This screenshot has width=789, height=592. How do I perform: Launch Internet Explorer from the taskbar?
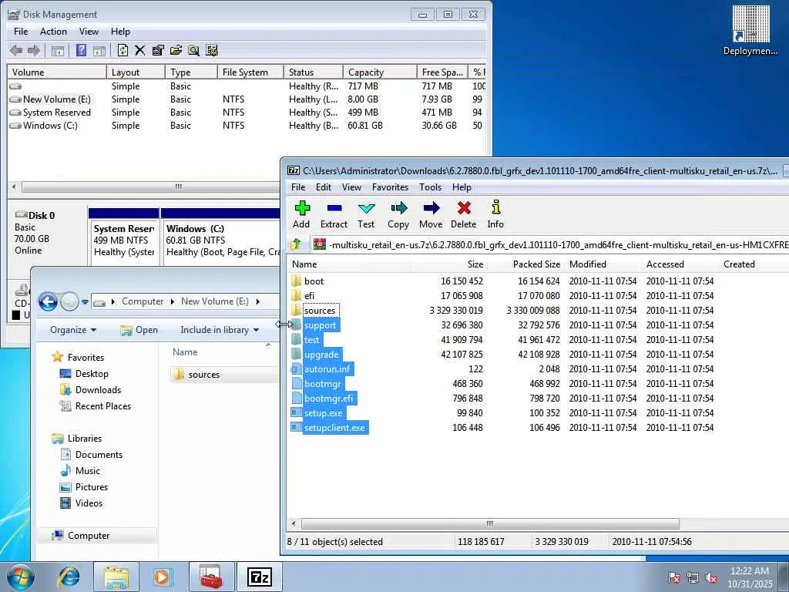(x=69, y=577)
